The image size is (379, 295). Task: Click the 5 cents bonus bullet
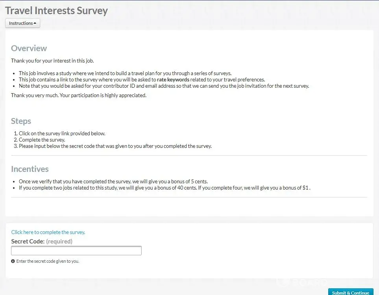tap(113, 181)
